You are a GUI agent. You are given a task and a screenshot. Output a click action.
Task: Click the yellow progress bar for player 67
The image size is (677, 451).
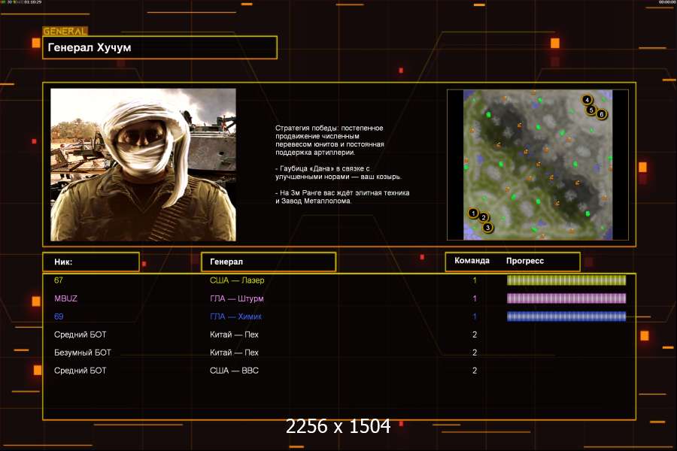(566, 280)
